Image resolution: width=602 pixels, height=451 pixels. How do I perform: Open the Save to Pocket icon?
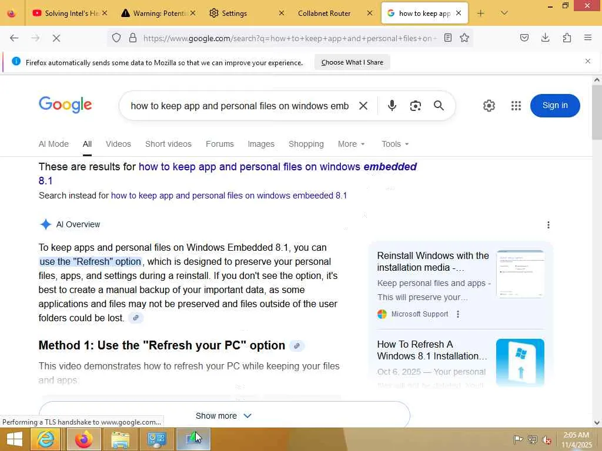pyautogui.click(x=524, y=38)
